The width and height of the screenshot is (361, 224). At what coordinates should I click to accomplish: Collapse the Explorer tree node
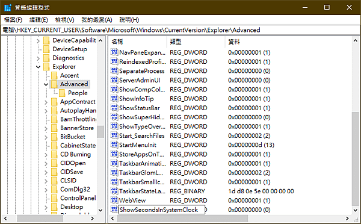39,67
